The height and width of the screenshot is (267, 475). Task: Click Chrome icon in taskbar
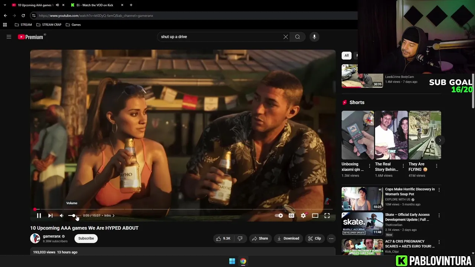(243, 261)
